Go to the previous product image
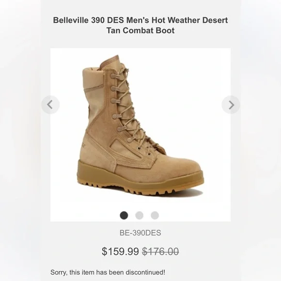Image resolution: width=281 pixels, height=281 pixels. pos(50,105)
